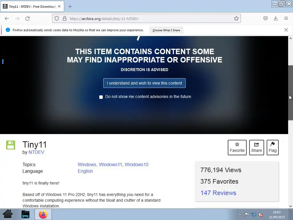Click the forward navigation arrow

pos(17,19)
